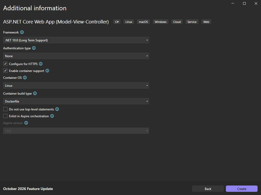Screen dimensions: 261x195
Task: Open info icon for Aspire orchestration
Action: point(52,116)
